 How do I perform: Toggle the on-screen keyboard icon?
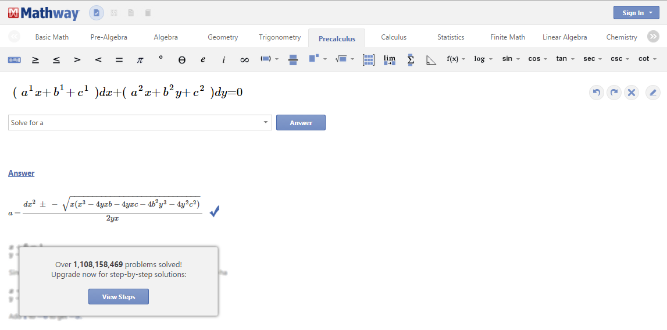pos(15,59)
